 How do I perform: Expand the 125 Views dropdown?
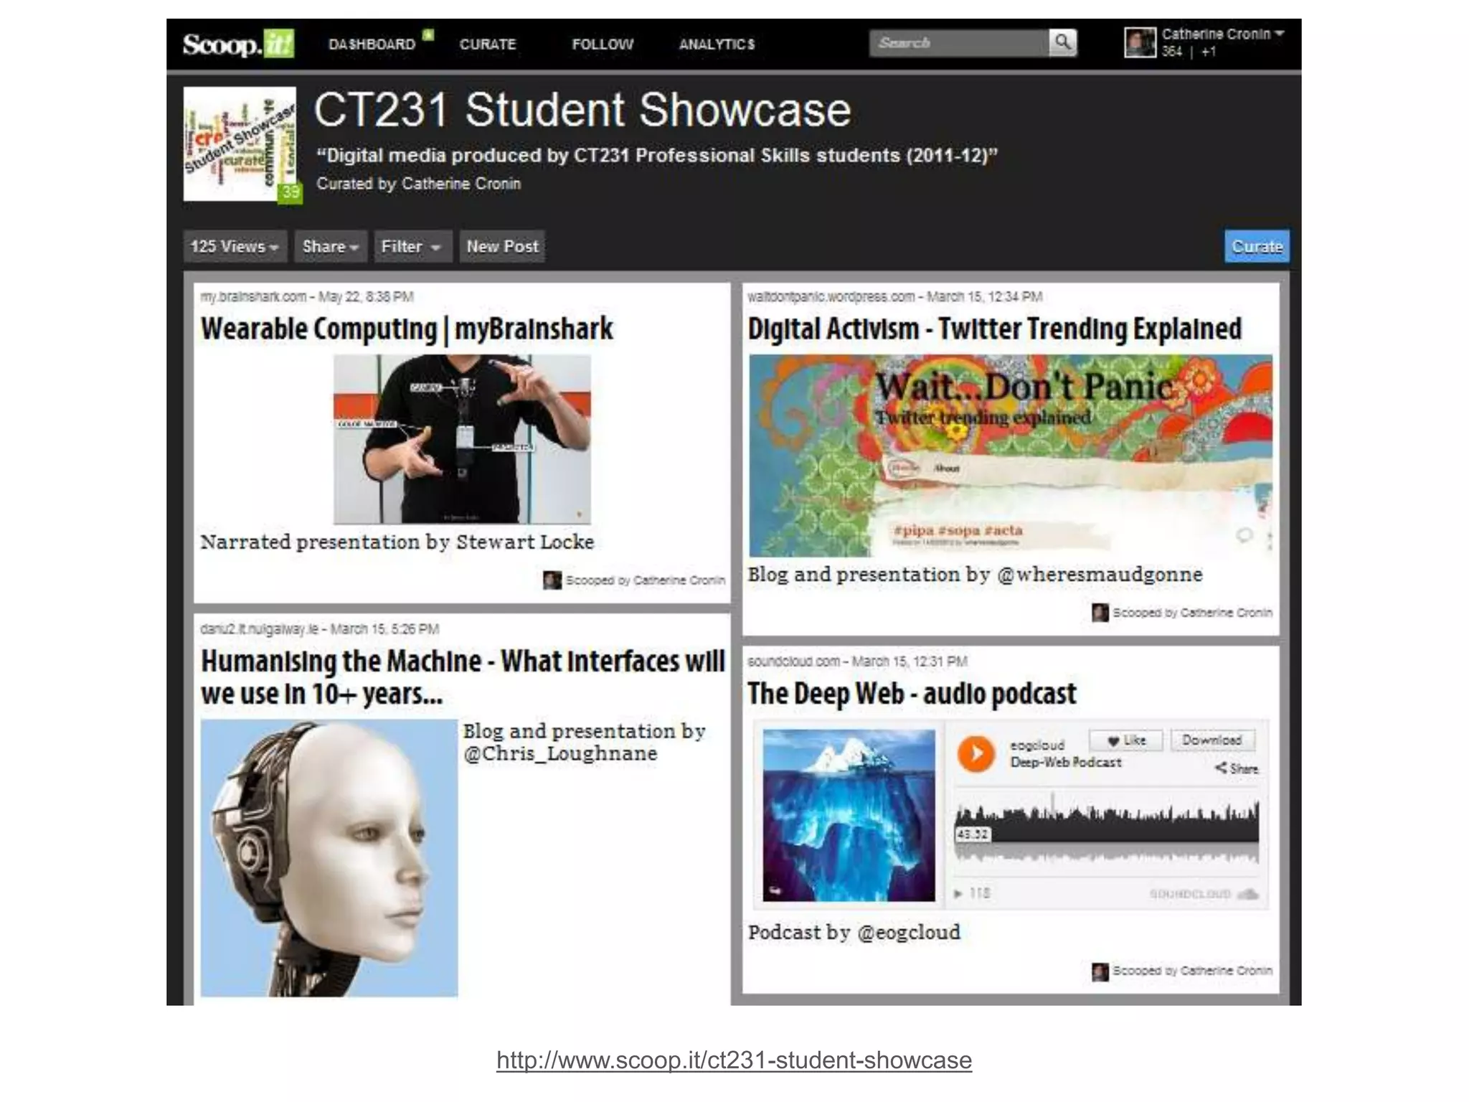235,246
